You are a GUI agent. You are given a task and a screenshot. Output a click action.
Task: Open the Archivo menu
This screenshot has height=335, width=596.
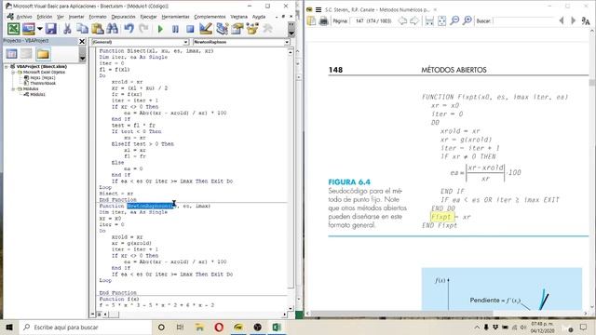[24, 17]
